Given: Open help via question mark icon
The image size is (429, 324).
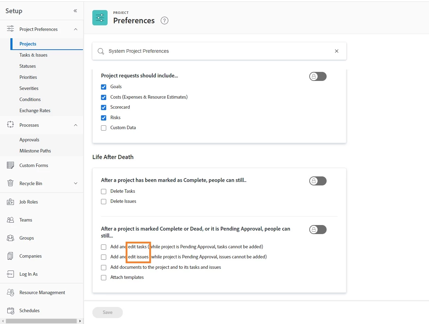Looking at the screenshot, I should point(165,20).
